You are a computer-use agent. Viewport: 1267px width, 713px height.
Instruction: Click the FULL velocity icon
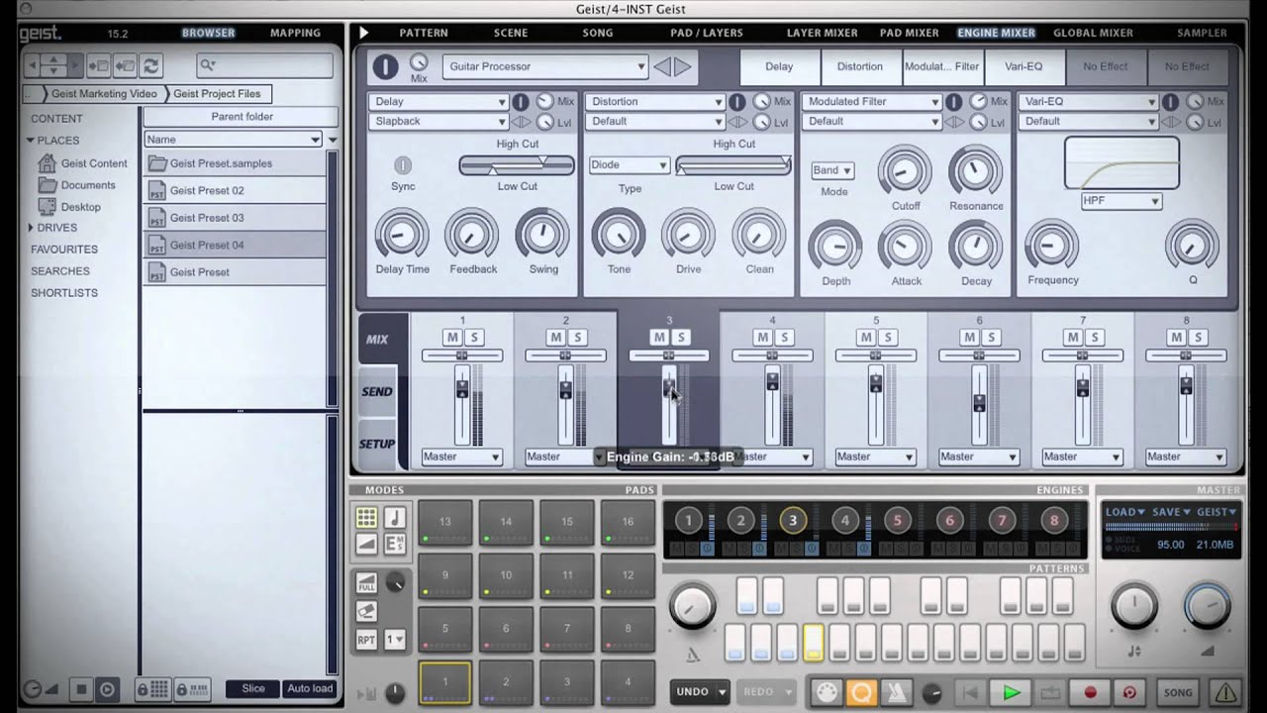click(366, 582)
